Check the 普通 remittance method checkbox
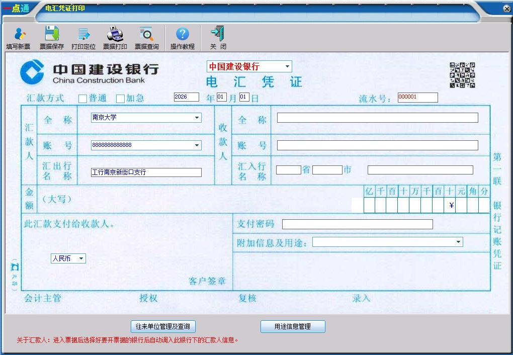This screenshot has height=355, width=513. 82,99
